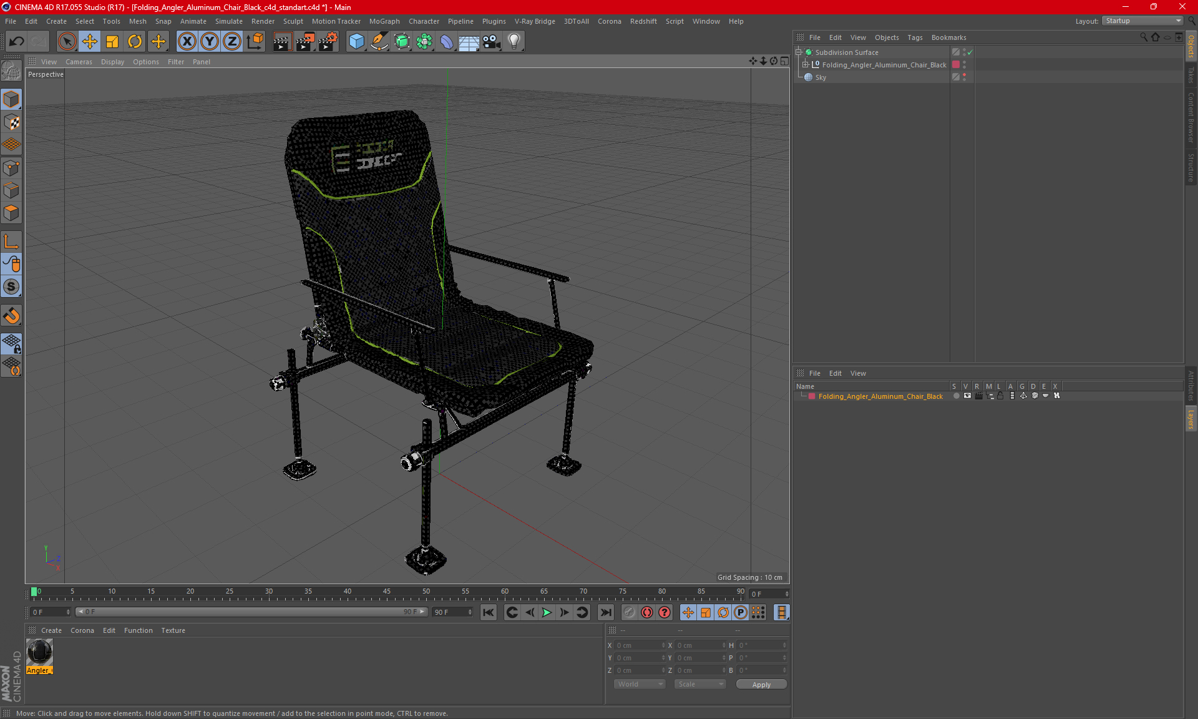Screen dimensions: 1198x719
Task: Open the Layers side tab
Action: click(1191, 419)
